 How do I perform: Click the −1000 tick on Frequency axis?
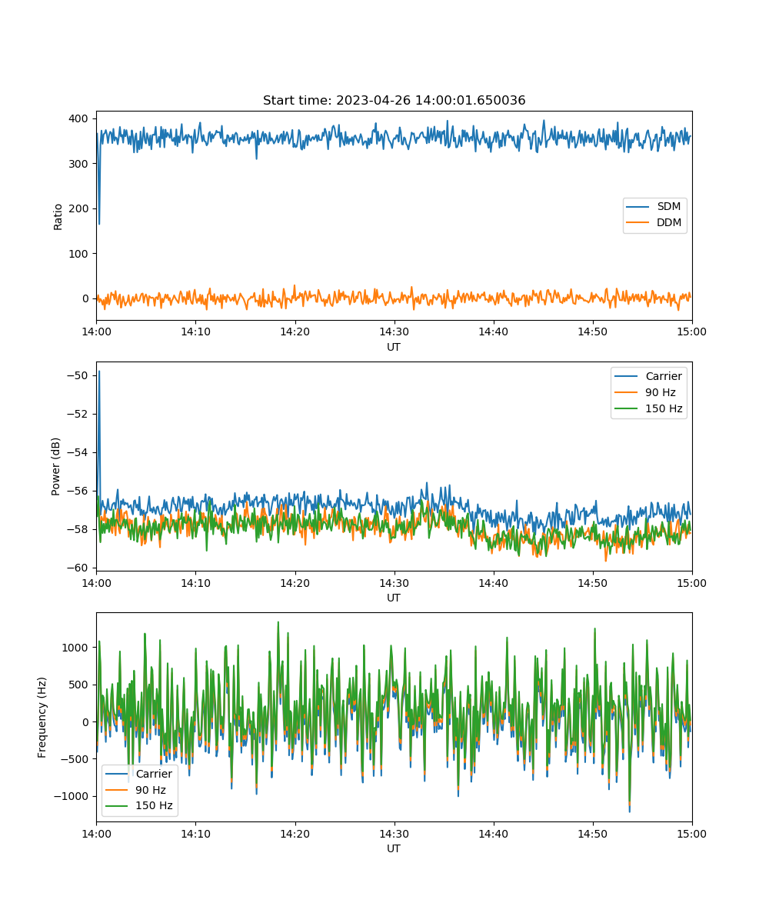[72, 796]
